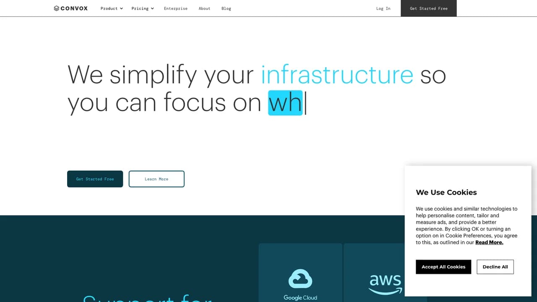Screen dimensions: 537x302
Task: Open the Enterprise page
Action: (176, 8)
